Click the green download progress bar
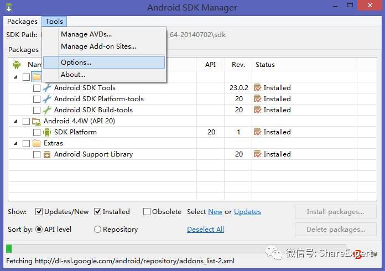 coord(9,249)
